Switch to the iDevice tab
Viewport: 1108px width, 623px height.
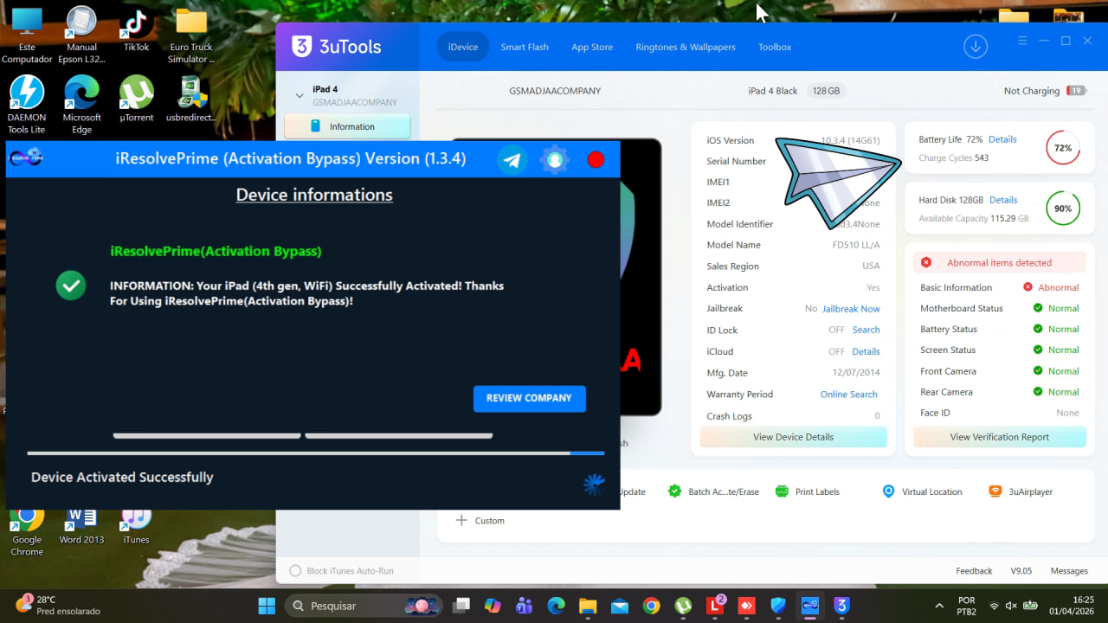[x=463, y=47]
